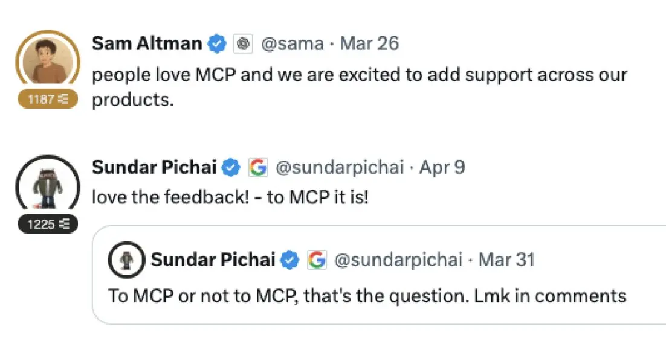Open the quoted "To MCP or not to MCP" tweet

tap(367, 296)
